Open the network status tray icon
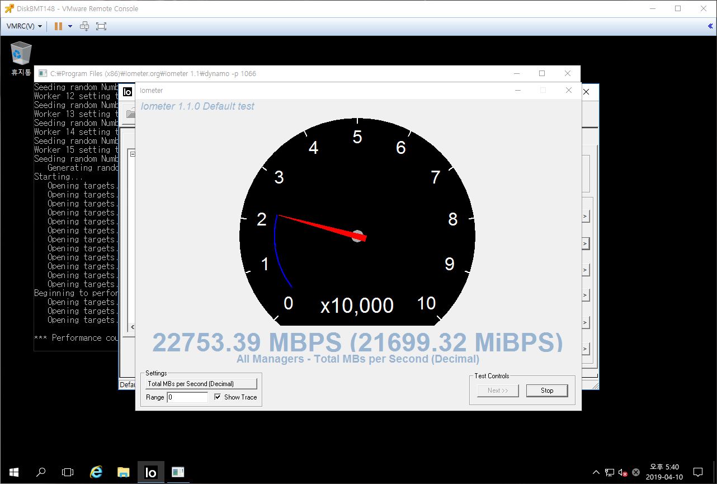The image size is (717, 484). pos(609,472)
